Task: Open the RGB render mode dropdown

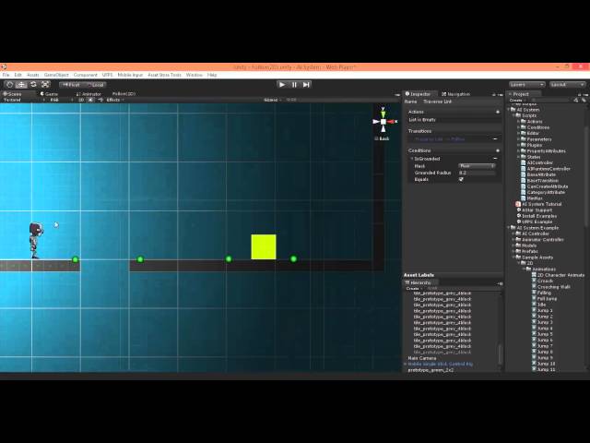Action: [x=60, y=100]
